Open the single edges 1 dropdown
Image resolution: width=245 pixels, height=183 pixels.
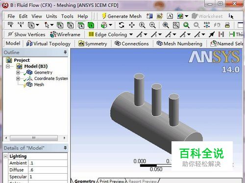[160, 34]
